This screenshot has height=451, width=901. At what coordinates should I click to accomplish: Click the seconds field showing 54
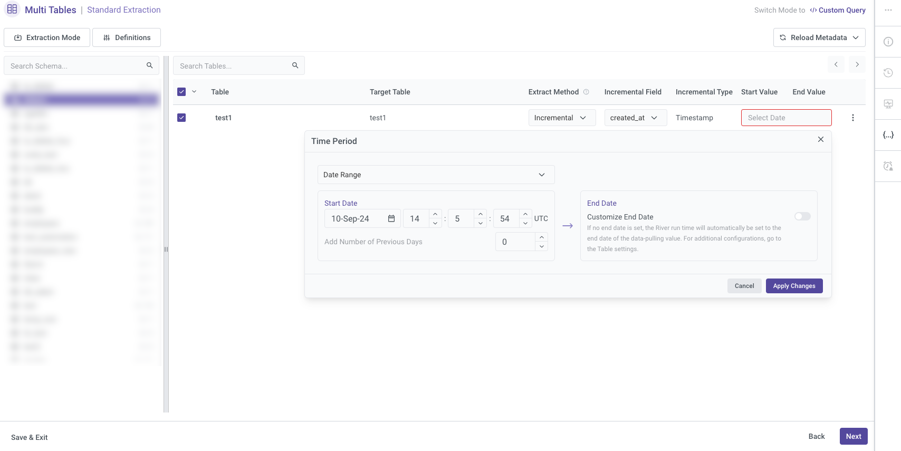click(506, 218)
